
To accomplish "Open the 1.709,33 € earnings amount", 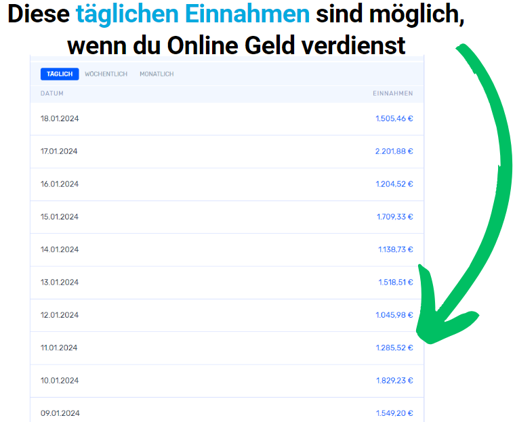I will pyautogui.click(x=395, y=217).
